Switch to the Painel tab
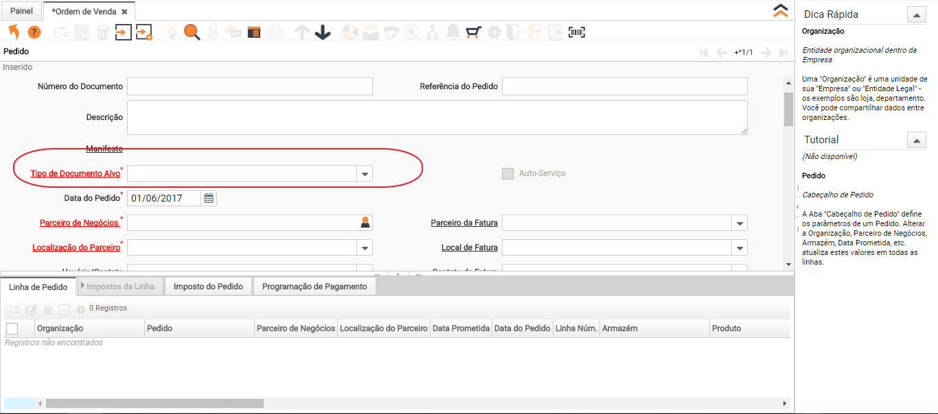 point(21,11)
